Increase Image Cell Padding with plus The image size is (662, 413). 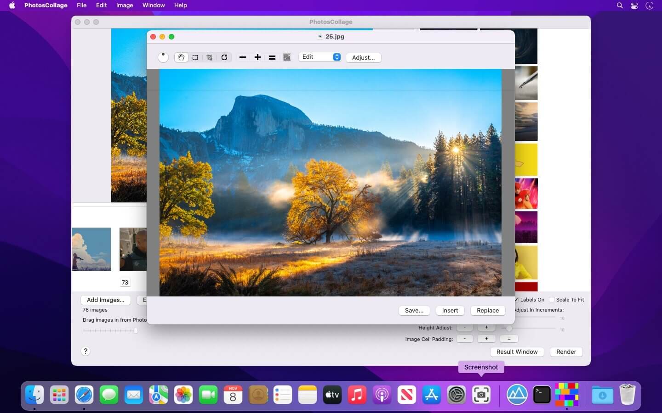(x=486, y=339)
